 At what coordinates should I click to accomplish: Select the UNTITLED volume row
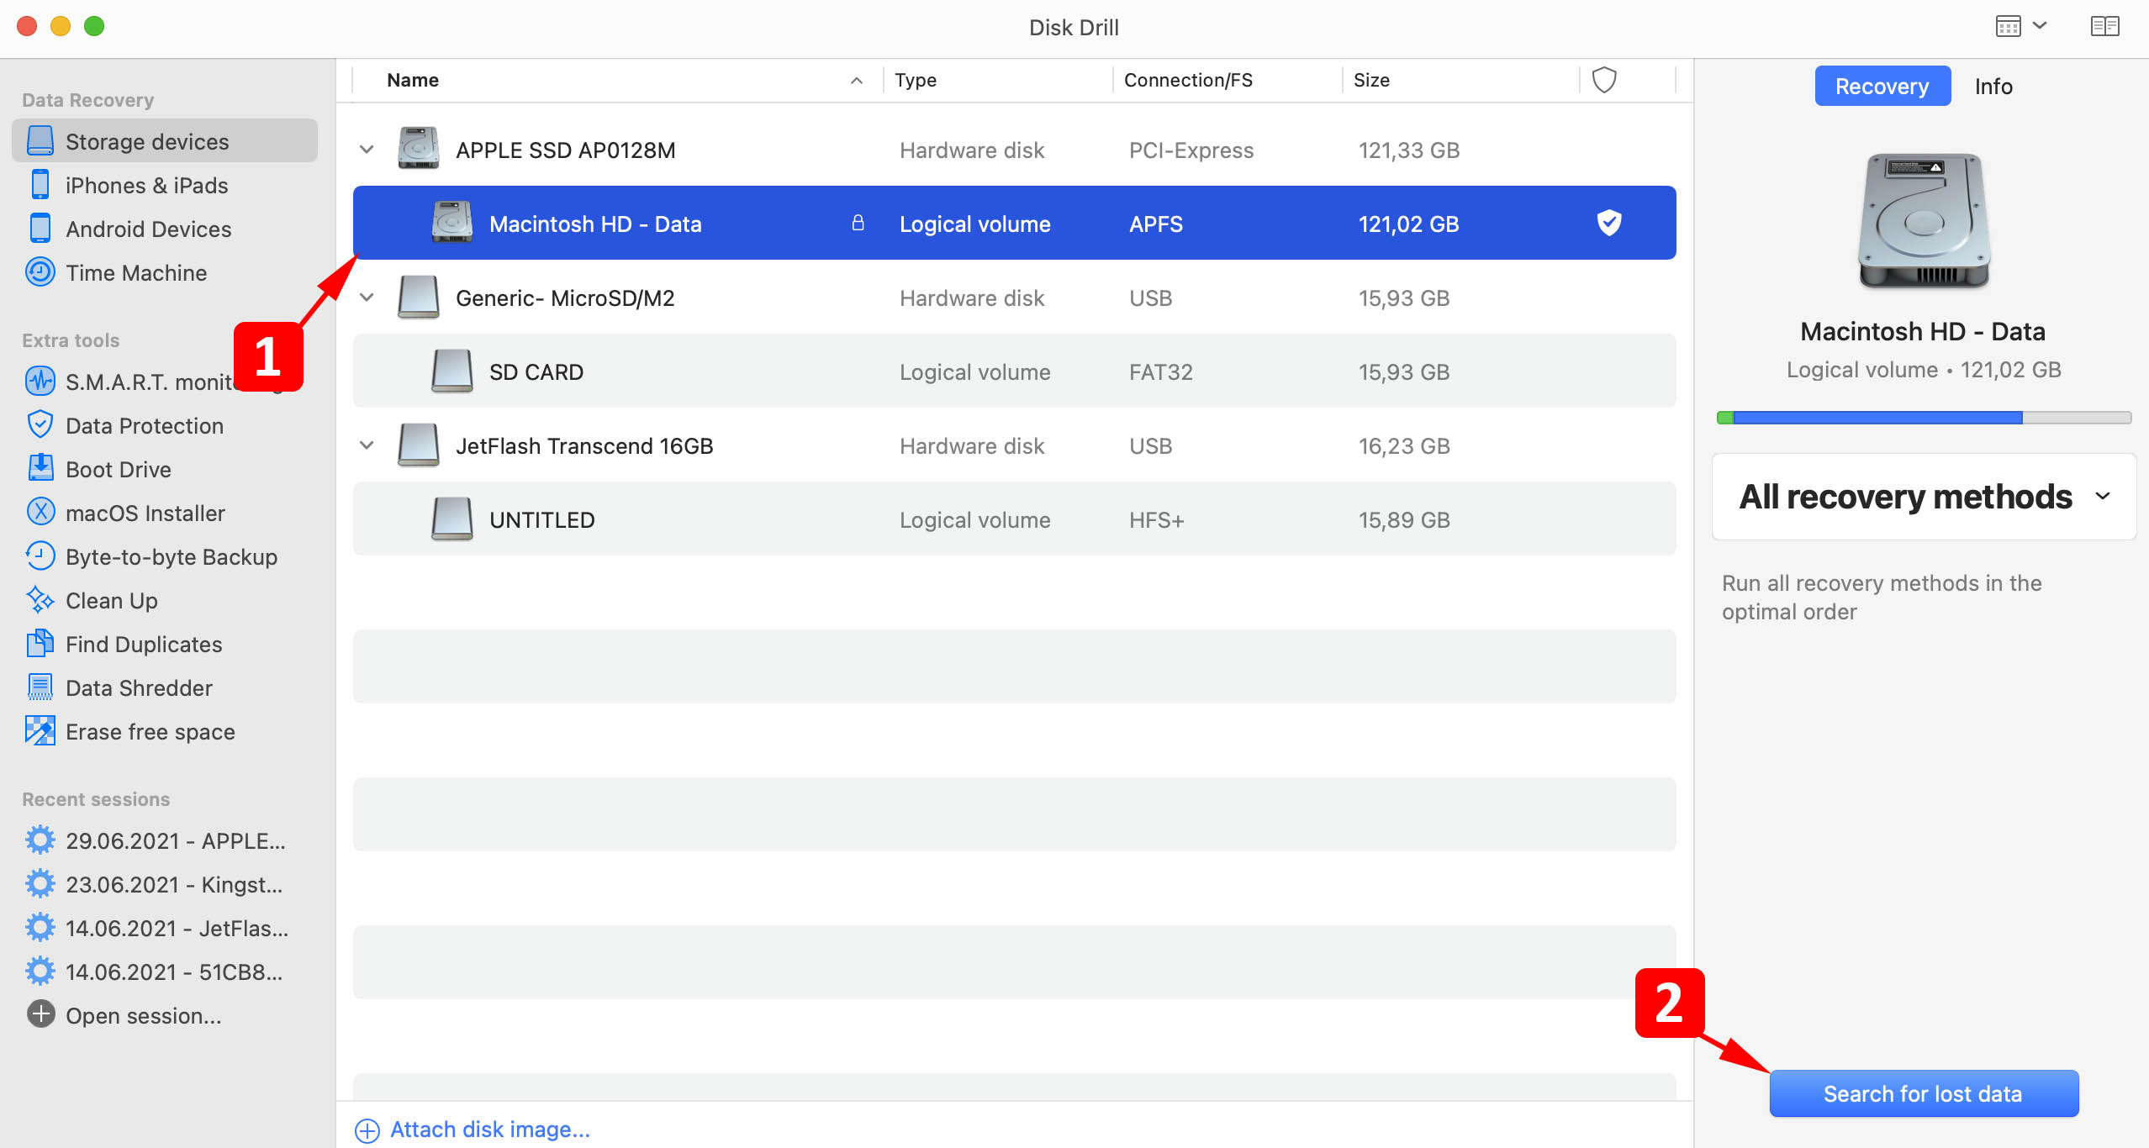(1014, 519)
